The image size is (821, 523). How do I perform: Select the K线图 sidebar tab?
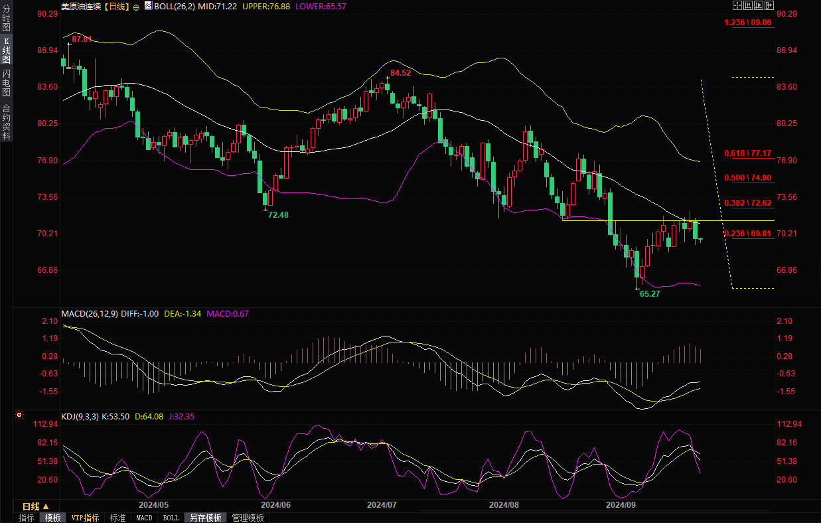pos(6,50)
